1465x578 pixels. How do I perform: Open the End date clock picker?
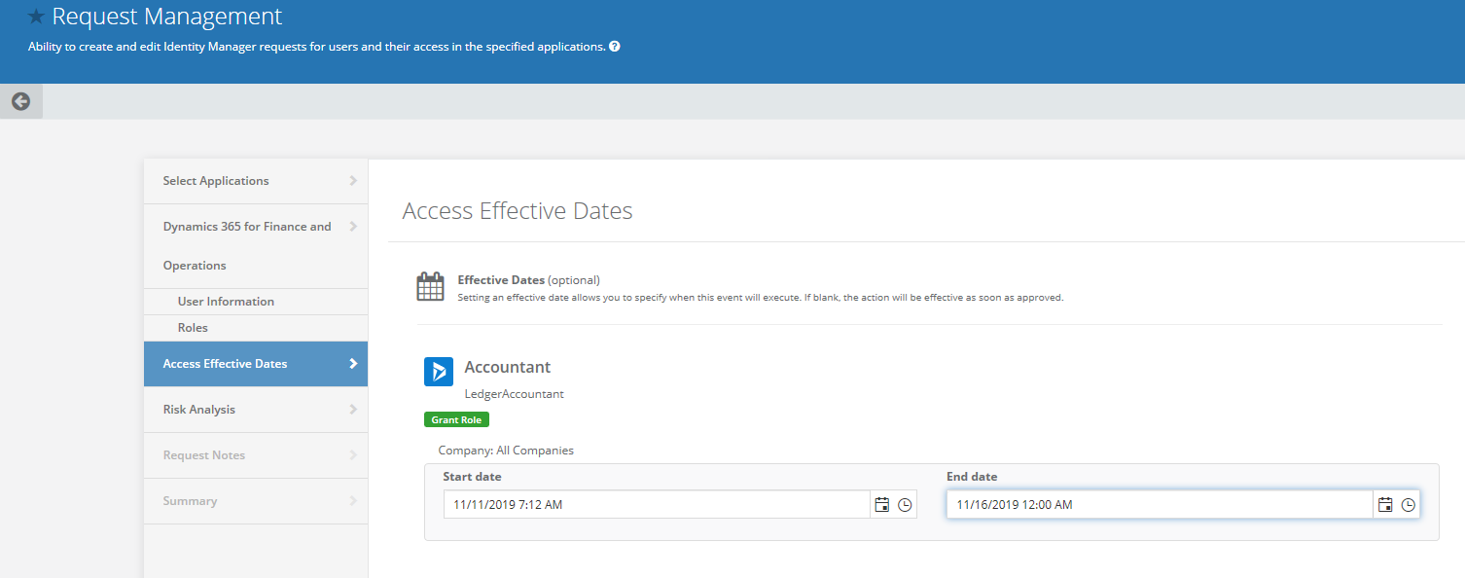(x=1408, y=505)
